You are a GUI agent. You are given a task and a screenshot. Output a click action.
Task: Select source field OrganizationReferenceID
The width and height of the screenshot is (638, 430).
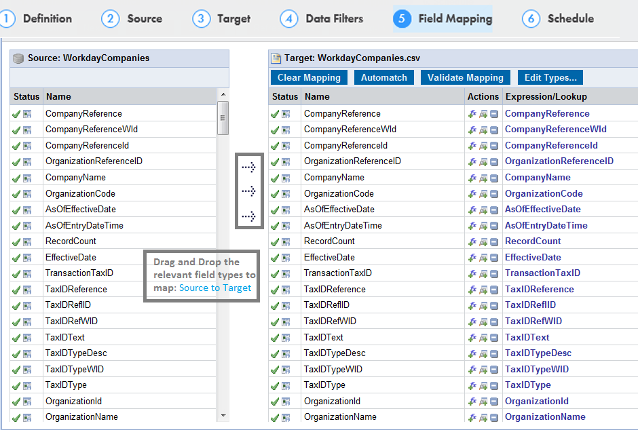click(94, 161)
